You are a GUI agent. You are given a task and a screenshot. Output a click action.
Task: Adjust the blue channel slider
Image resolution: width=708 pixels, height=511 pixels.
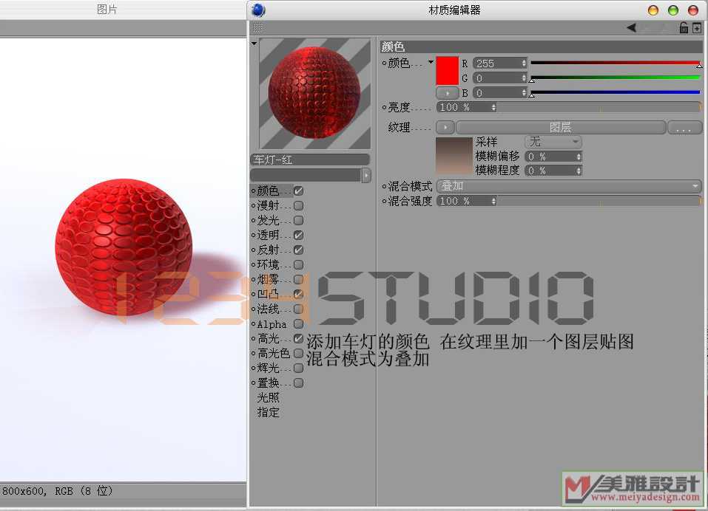coord(616,93)
